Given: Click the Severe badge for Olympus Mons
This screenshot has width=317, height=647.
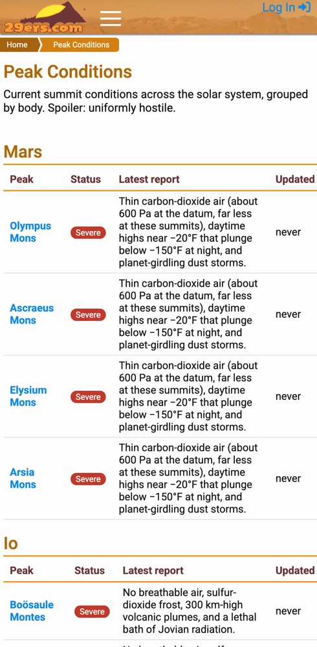Looking at the screenshot, I should (89, 233).
